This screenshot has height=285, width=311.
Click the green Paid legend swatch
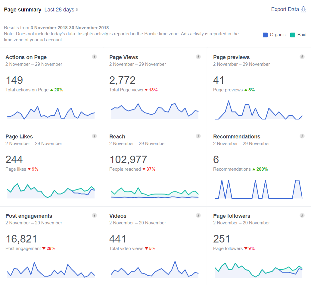click(293, 35)
